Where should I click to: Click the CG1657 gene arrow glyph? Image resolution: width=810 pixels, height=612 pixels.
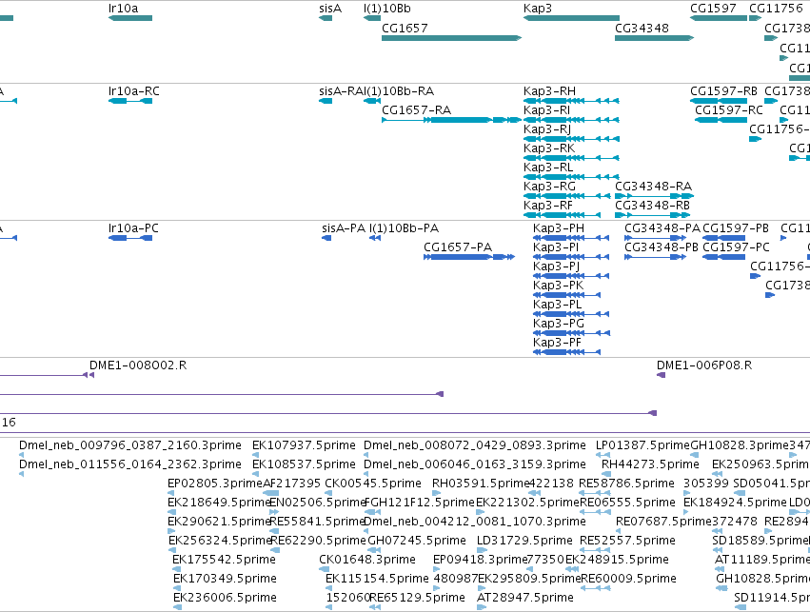pyautogui.click(x=451, y=38)
